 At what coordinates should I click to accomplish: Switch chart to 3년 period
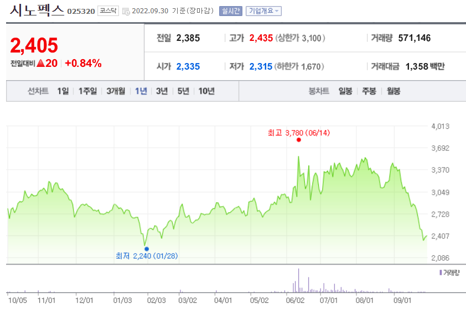[162, 91]
